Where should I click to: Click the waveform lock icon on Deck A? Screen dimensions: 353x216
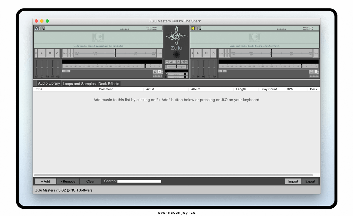tap(43, 29)
